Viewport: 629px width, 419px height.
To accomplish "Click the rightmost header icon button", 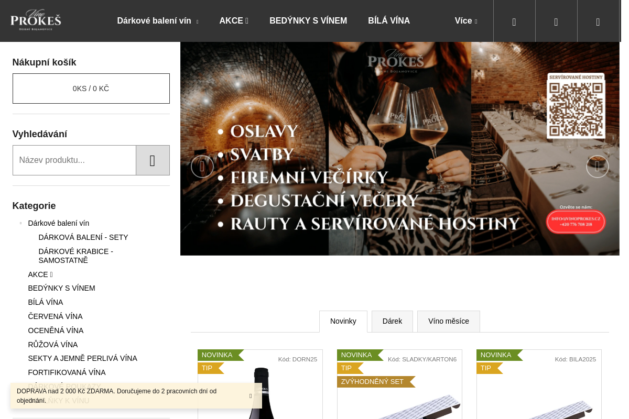I will click(598, 21).
